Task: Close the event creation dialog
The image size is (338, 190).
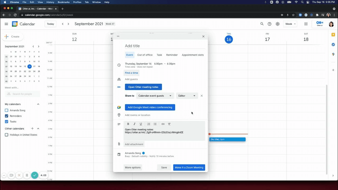Action: (x=203, y=36)
